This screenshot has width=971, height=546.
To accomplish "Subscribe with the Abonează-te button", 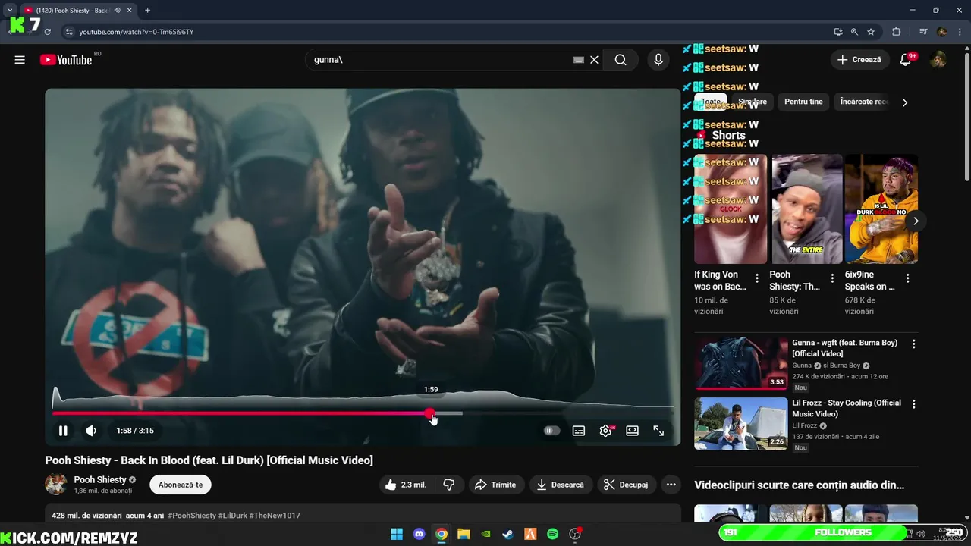I will (x=181, y=485).
